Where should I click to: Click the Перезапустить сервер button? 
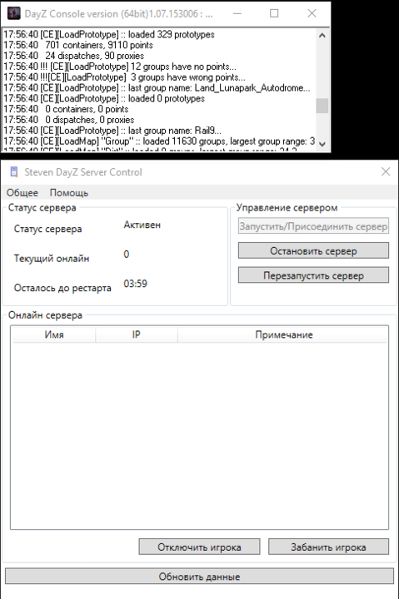(x=313, y=275)
